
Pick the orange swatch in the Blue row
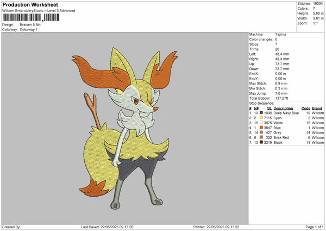click(x=261, y=127)
